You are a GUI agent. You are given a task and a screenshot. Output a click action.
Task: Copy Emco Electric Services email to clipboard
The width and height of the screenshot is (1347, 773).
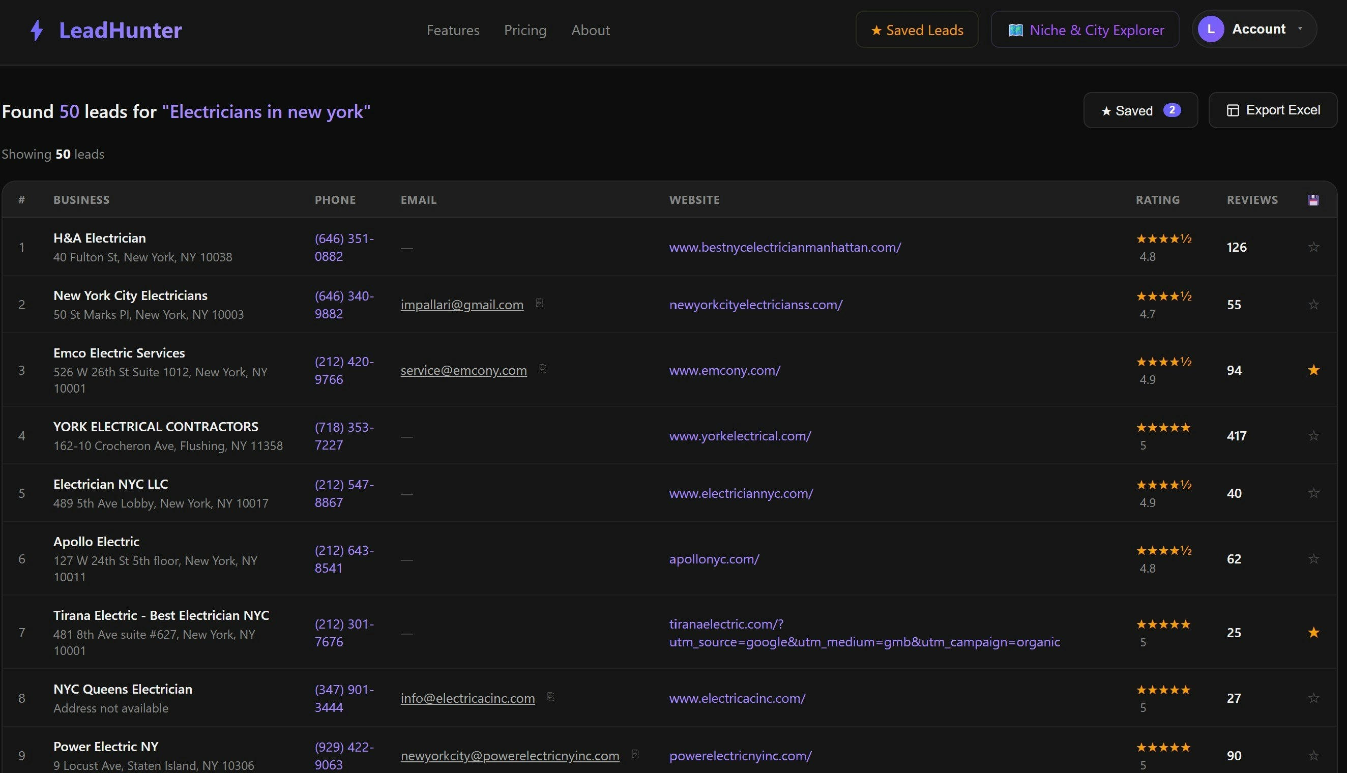tap(543, 370)
